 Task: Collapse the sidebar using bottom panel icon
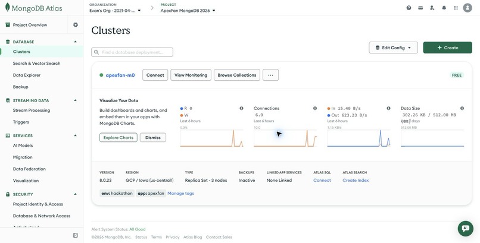click(x=75, y=235)
